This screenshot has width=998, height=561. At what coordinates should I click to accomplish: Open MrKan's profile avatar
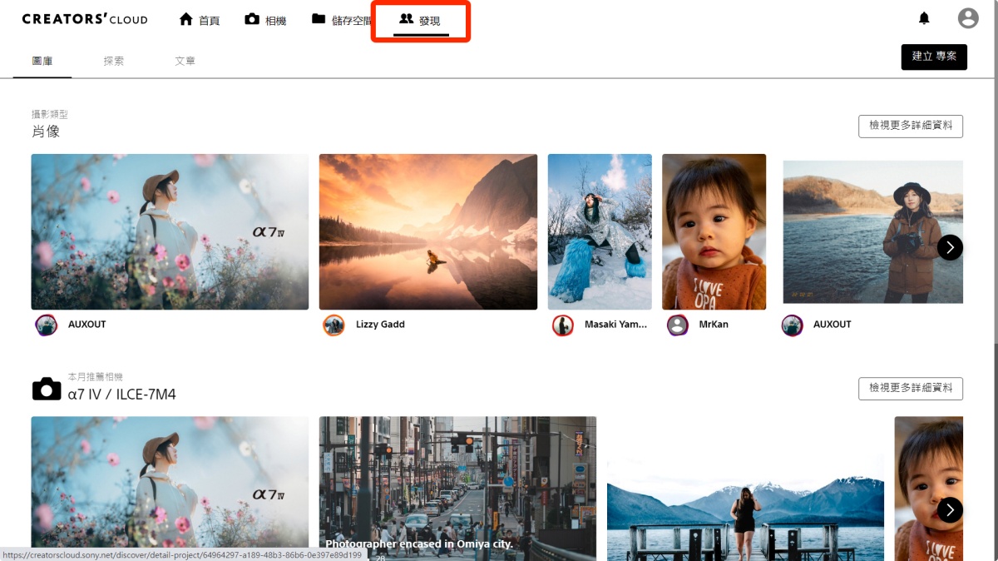pyautogui.click(x=677, y=325)
